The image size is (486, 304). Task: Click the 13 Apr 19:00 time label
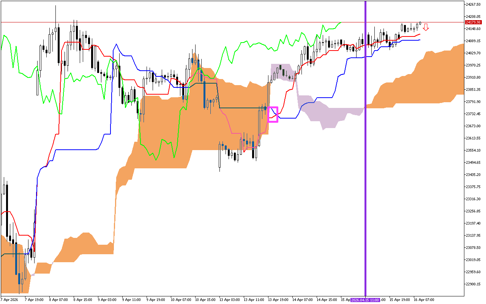tap(278, 300)
